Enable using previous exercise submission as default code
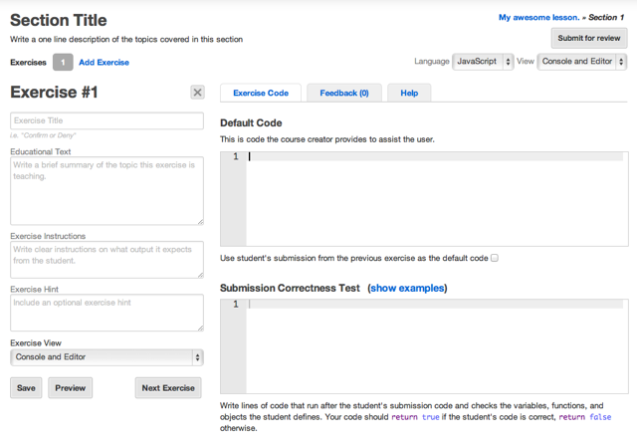637x443 pixels. (x=495, y=258)
